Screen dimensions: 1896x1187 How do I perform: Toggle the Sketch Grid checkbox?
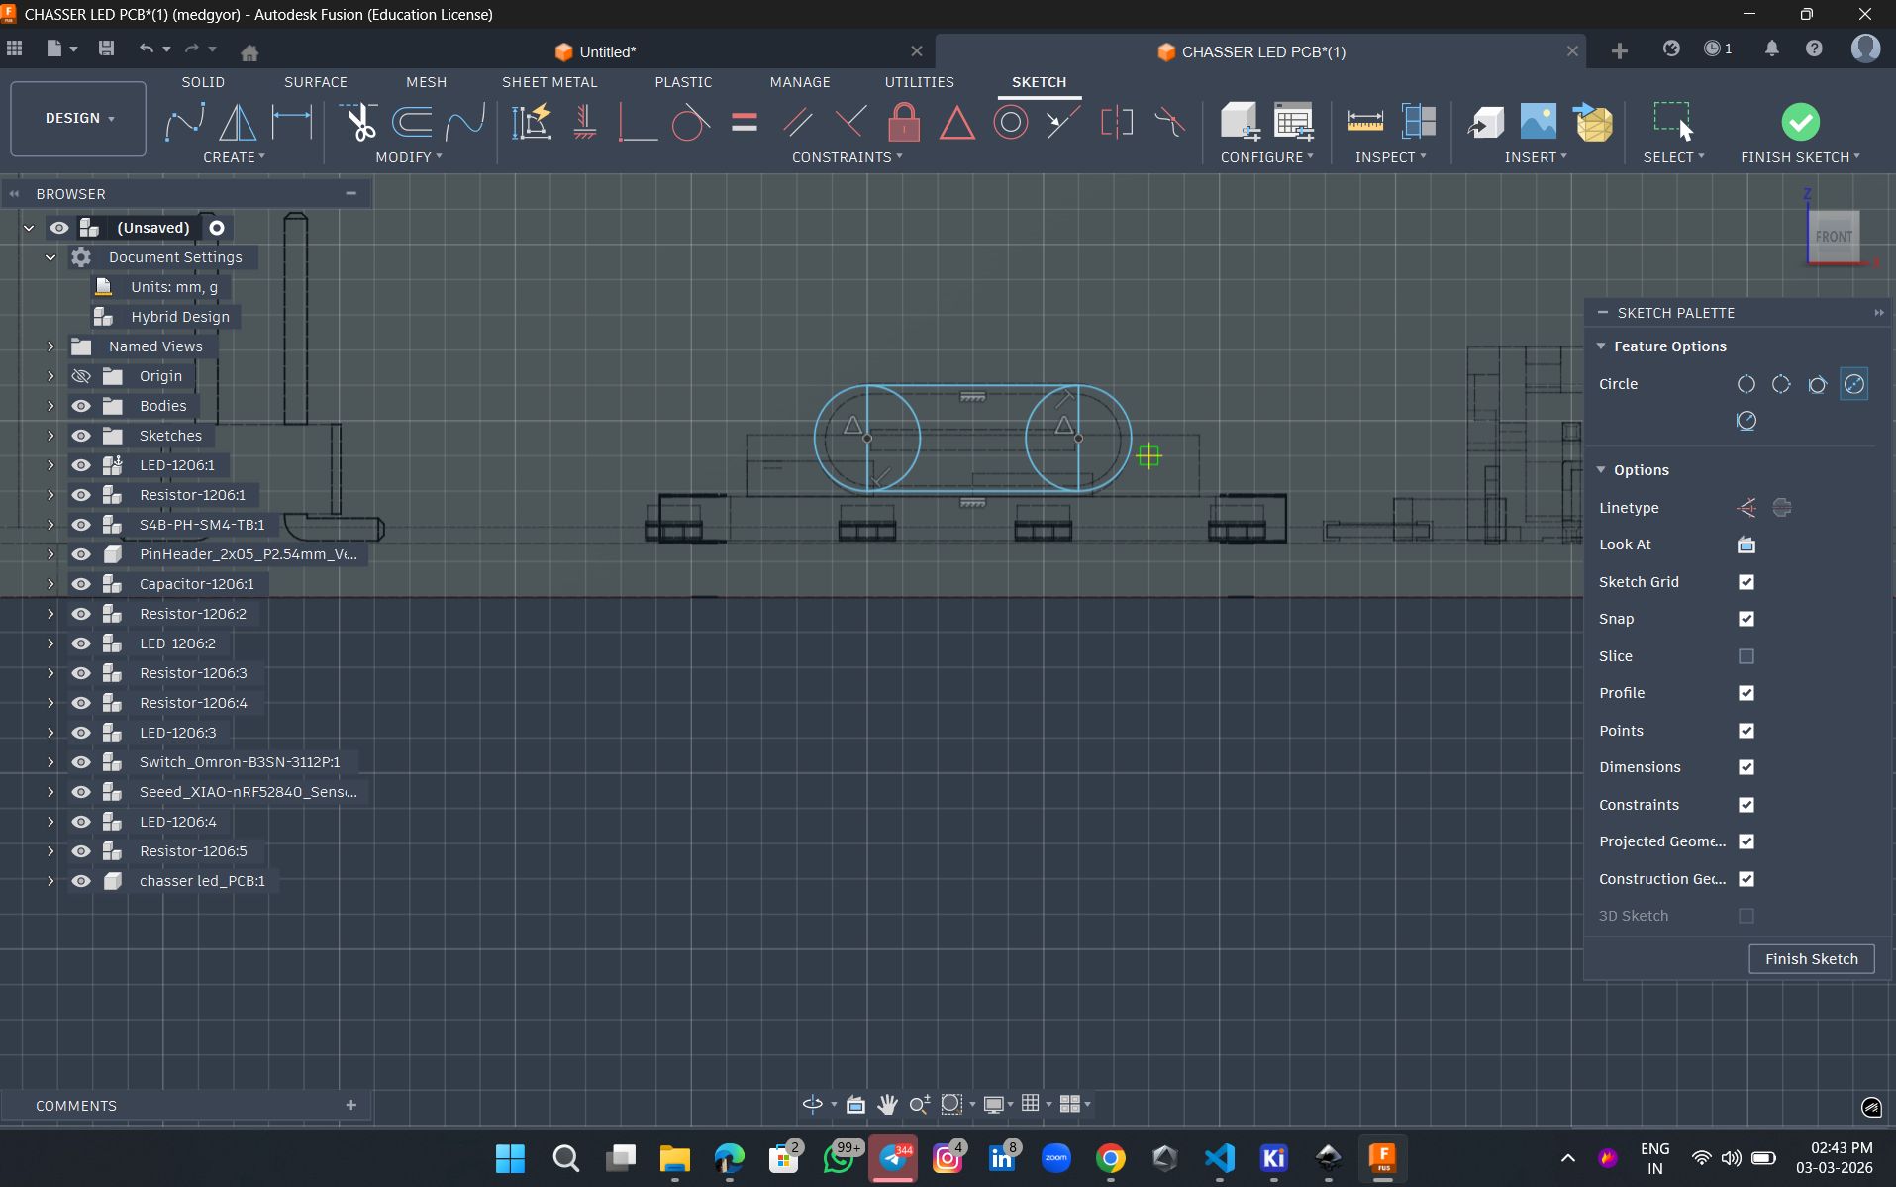(x=1746, y=582)
